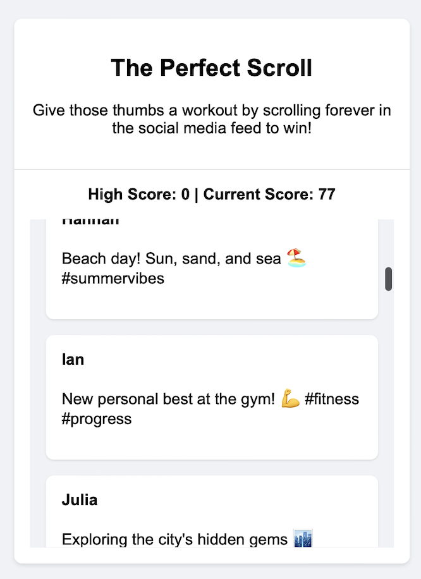Screen dimensions: 421x579
Task: Click the flexed biceps emoji in Ian's post
Action: click(291, 399)
